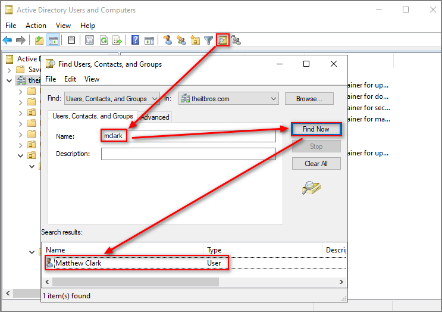The height and width of the screenshot is (312, 442).
Task: Sort results by the Name column header
Action: coord(123,250)
